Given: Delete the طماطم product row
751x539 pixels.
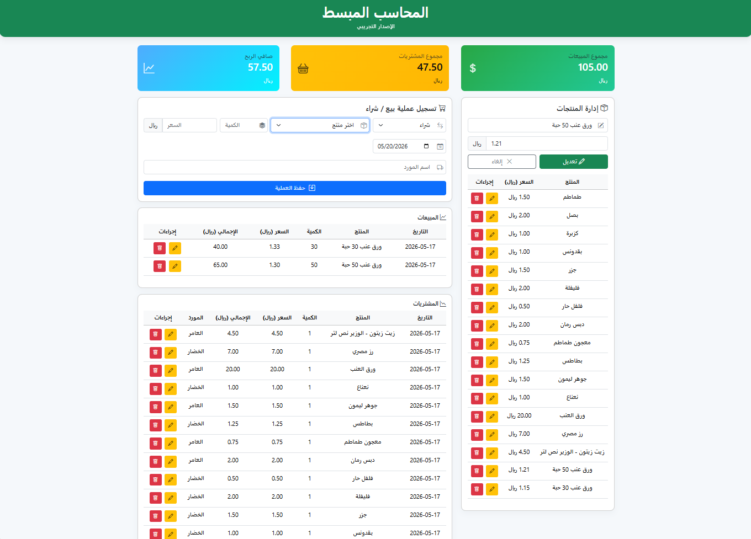Looking at the screenshot, I should pyautogui.click(x=477, y=198).
